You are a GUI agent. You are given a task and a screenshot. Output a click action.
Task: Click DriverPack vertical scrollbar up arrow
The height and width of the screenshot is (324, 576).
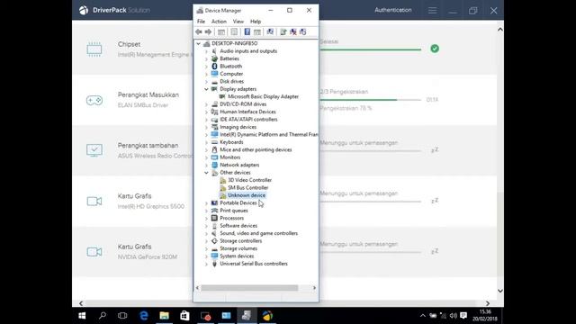(x=500, y=30)
